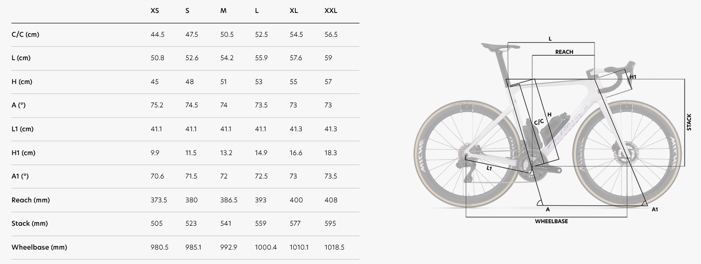Click the M size column header

(x=223, y=10)
